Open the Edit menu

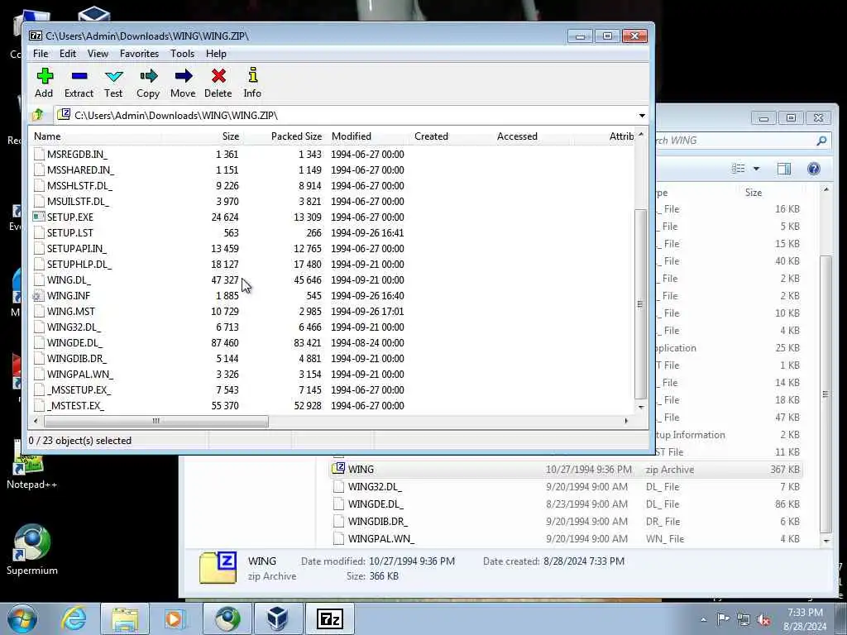68,54
